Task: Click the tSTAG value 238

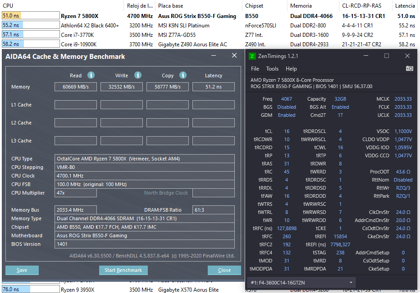Action: (x=340, y=253)
